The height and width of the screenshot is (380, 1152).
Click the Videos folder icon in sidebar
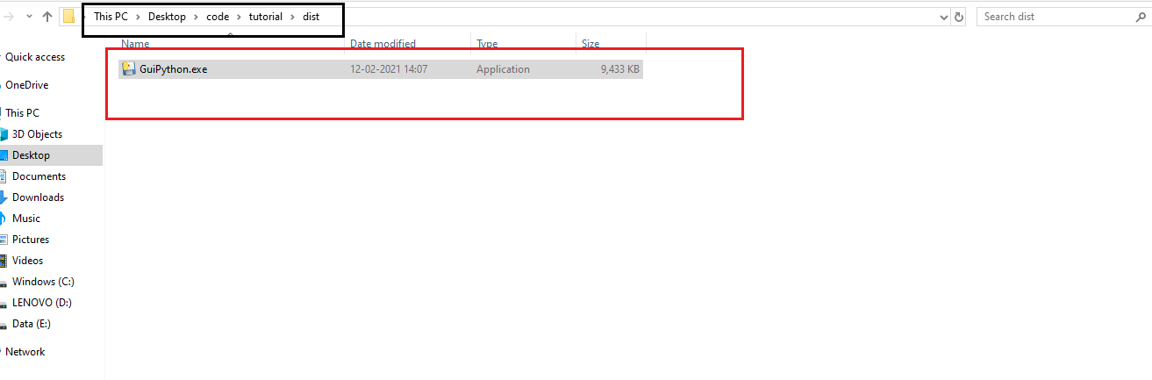[x=4, y=261]
